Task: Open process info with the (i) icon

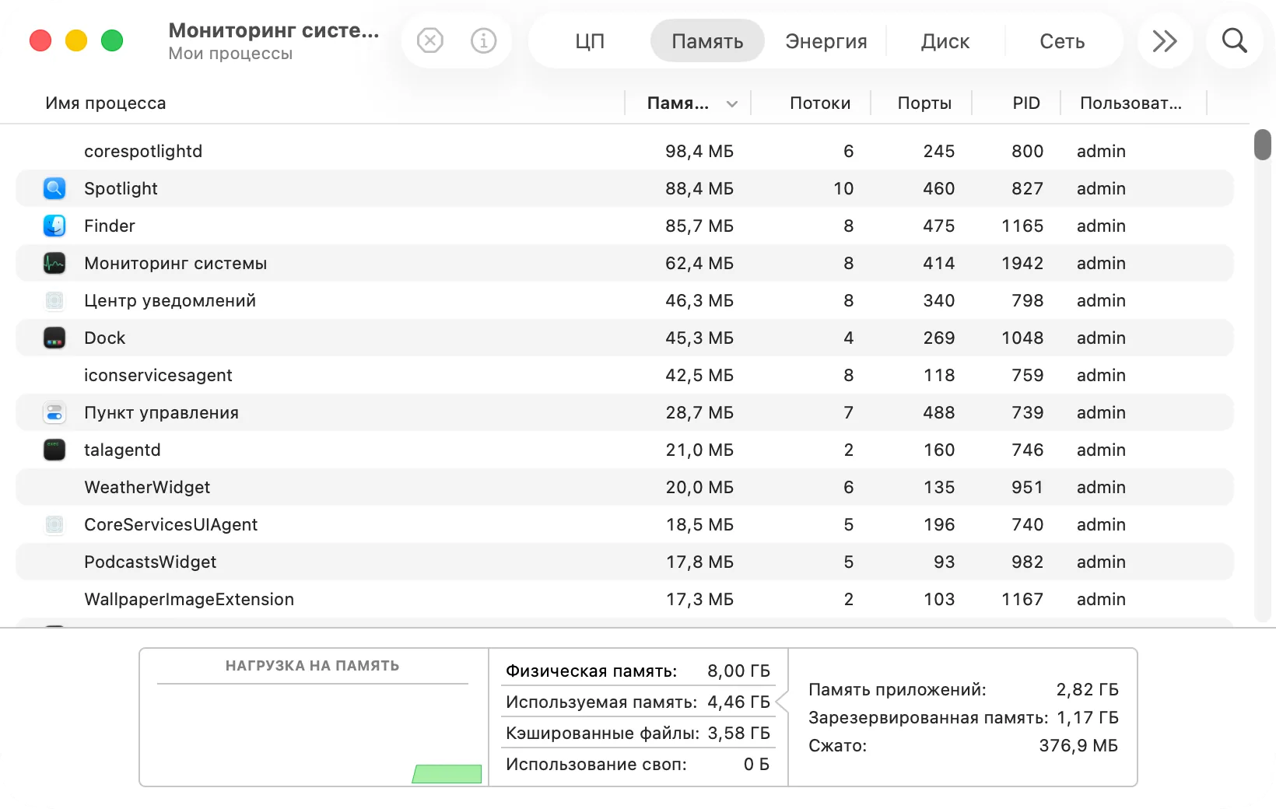Action: pyautogui.click(x=483, y=40)
